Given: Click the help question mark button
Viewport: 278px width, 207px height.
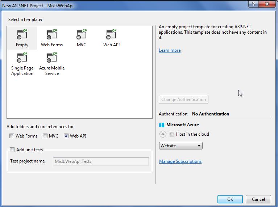Looking at the screenshot, I should [x=253, y=4].
